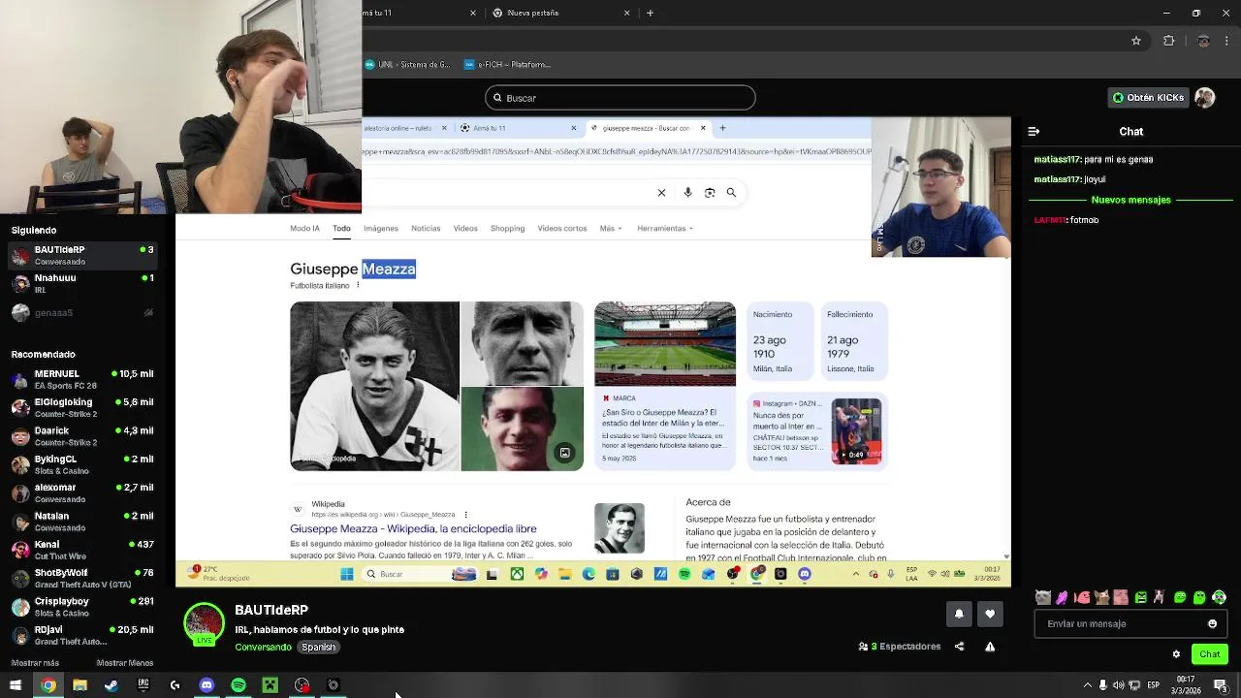Open a new Chrome tab with plus

tap(650, 13)
